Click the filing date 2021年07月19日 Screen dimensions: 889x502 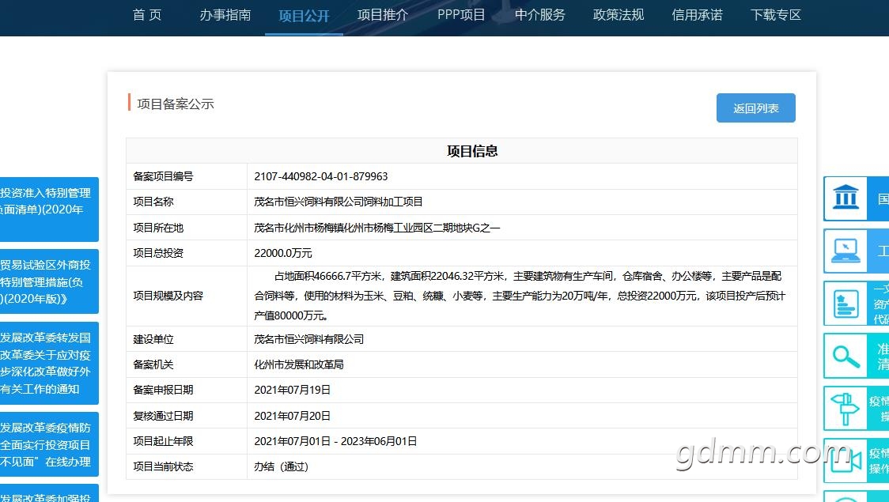tap(292, 390)
